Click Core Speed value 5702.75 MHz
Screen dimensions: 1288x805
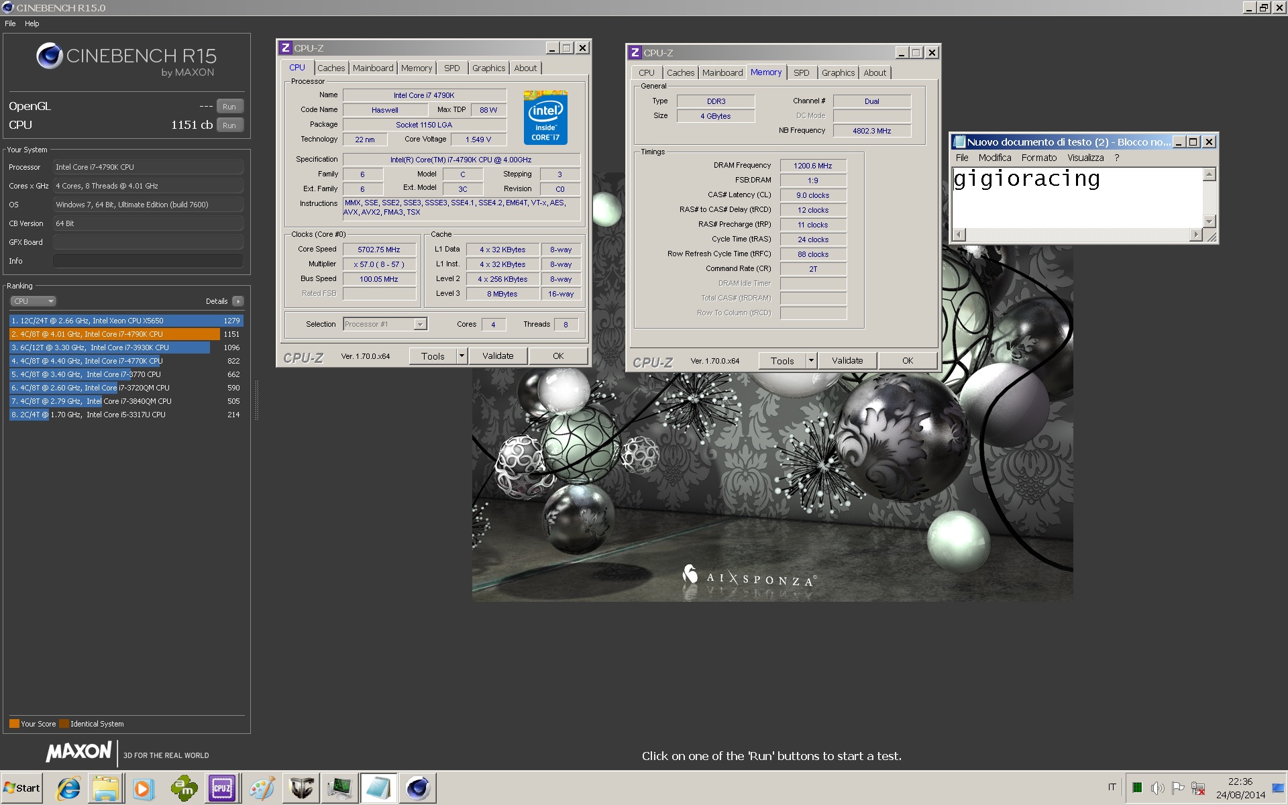pyautogui.click(x=379, y=250)
